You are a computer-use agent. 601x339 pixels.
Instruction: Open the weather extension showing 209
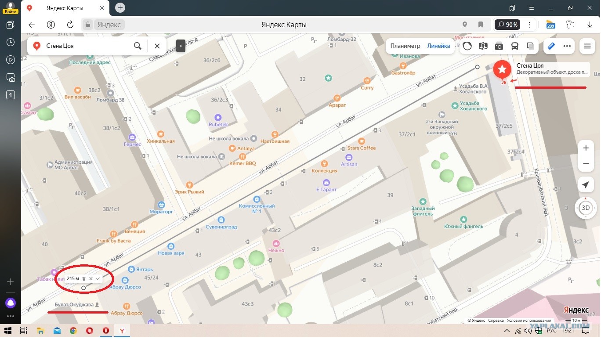pos(550,25)
